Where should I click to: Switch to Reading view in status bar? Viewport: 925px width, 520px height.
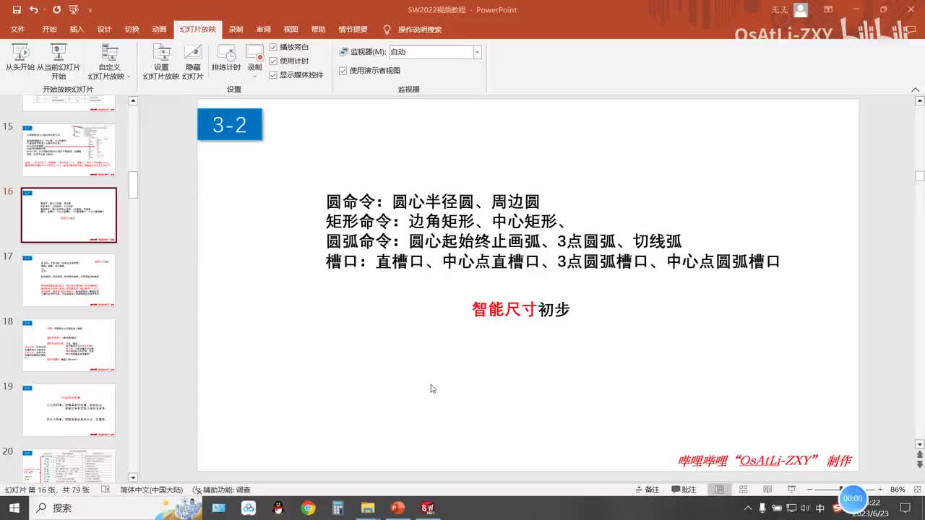[x=767, y=490]
